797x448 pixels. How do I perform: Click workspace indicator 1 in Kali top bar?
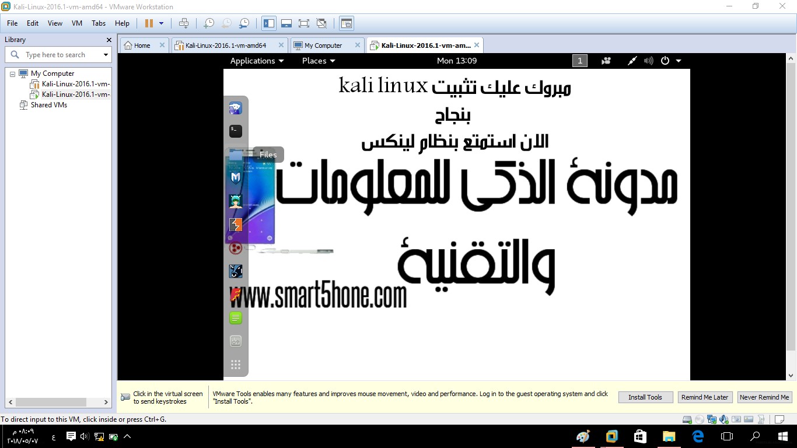(579, 61)
